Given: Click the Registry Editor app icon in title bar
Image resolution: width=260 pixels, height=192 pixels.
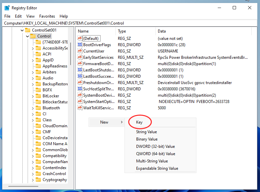Looking at the screenshot, I should tap(7, 8).
